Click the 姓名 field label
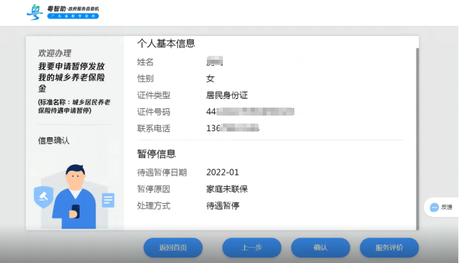 point(145,62)
